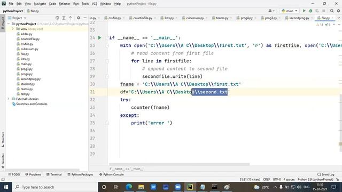This screenshot has width=342, height=192.
Task: Open File Explorer from taskbar
Action: (x=141, y=187)
